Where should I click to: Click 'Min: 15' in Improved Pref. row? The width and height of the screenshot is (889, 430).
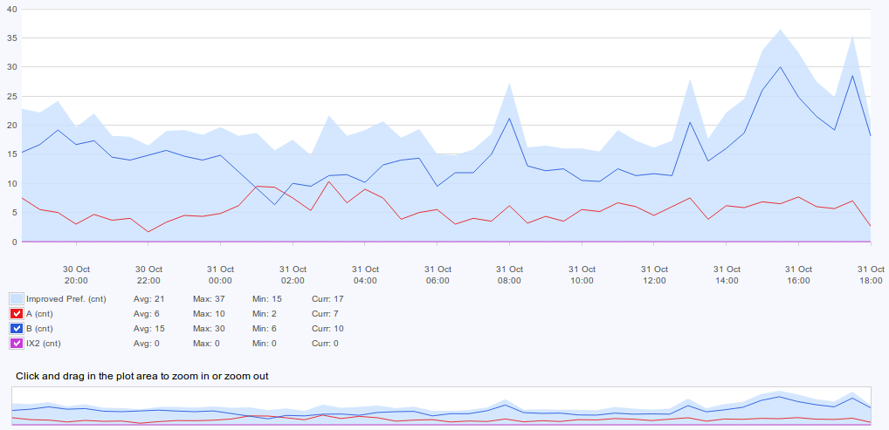pos(266,299)
